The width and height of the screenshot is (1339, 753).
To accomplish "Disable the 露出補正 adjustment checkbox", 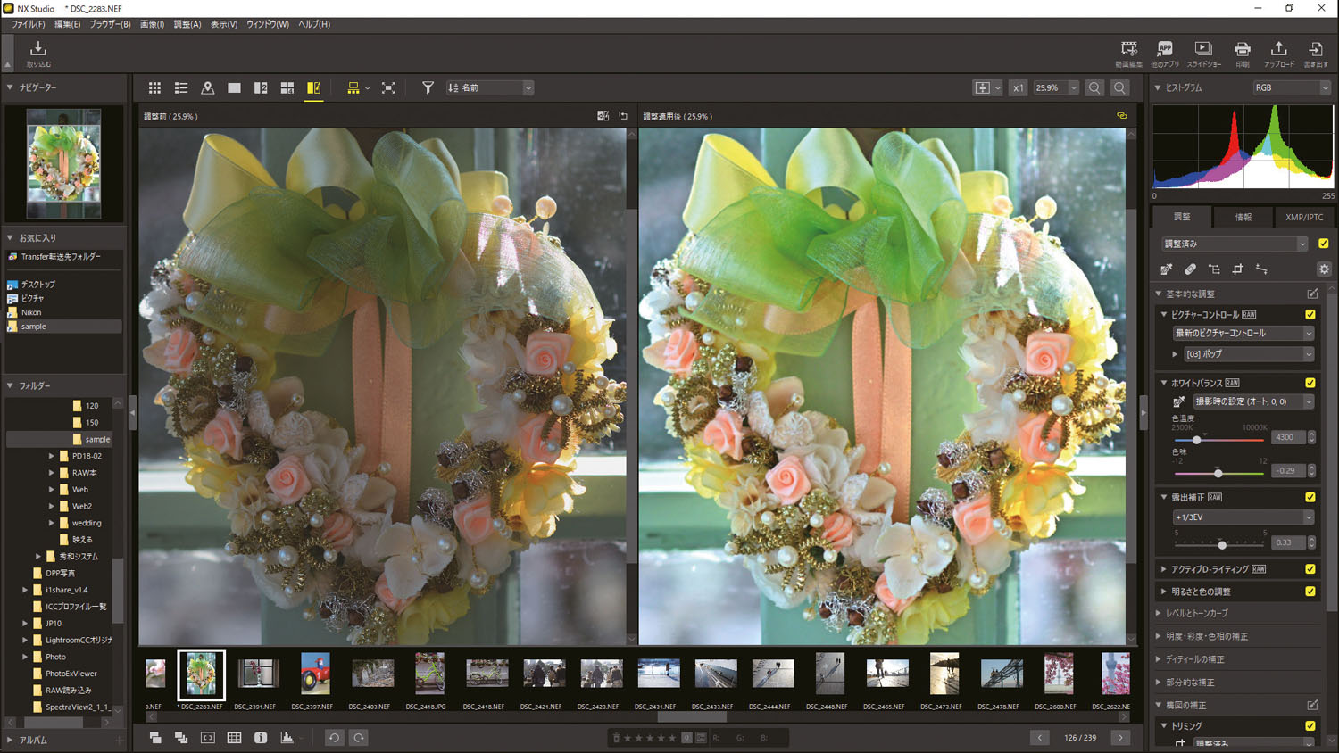I will pyautogui.click(x=1310, y=497).
